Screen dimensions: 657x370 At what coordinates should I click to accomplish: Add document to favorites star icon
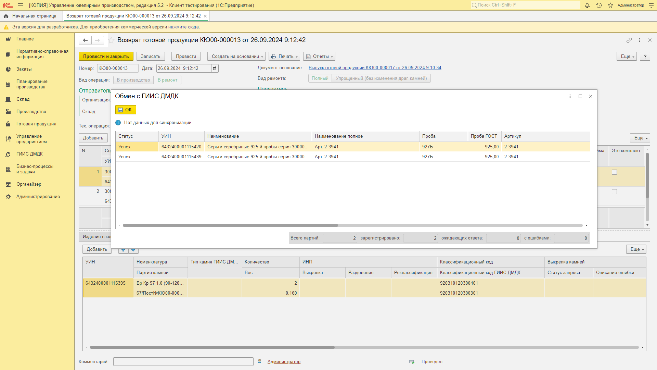[x=111, y=40]
